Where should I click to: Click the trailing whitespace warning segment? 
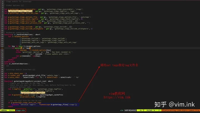(x=170, y=110)
